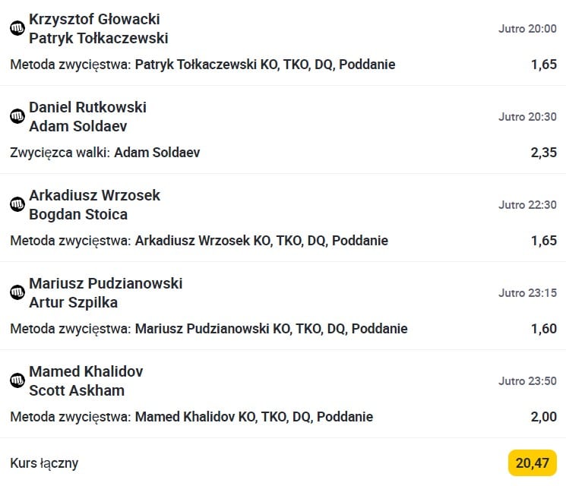Click the Jutro 20:00 start time

pyautogui.click(x=527, y=29)
